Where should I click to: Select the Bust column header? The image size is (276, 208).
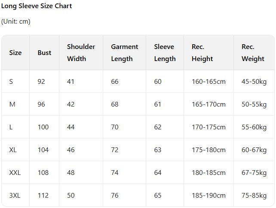(44, 53)
